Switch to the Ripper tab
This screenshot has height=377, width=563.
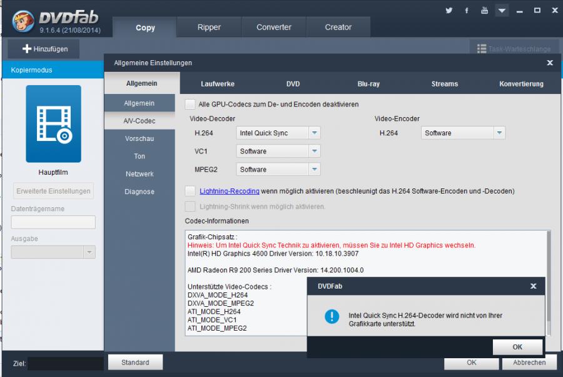pos(209,28)
